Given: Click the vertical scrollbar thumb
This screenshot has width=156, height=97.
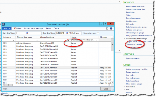Looking at the screenshot, I should 112,45.
